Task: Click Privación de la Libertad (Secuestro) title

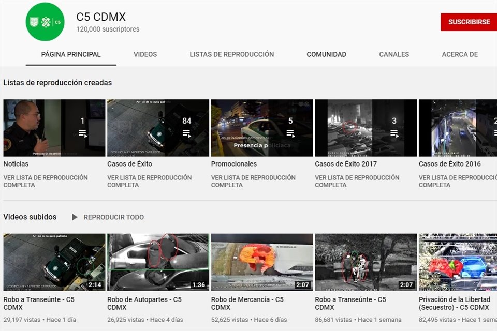Action: [x=455, y=304]
